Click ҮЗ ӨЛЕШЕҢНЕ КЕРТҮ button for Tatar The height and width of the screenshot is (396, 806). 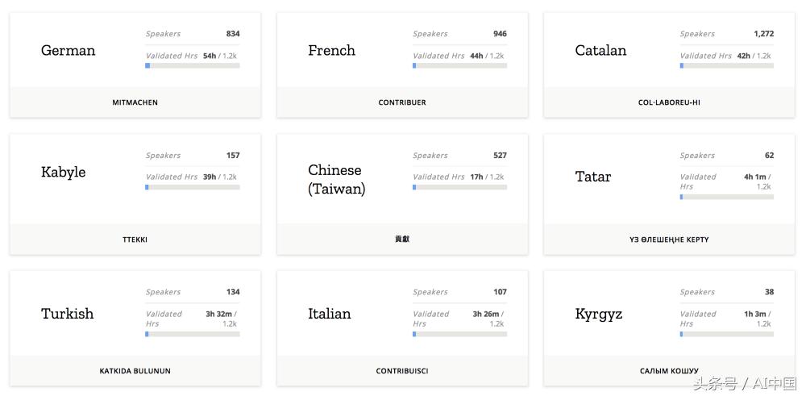tap(669, 240)
